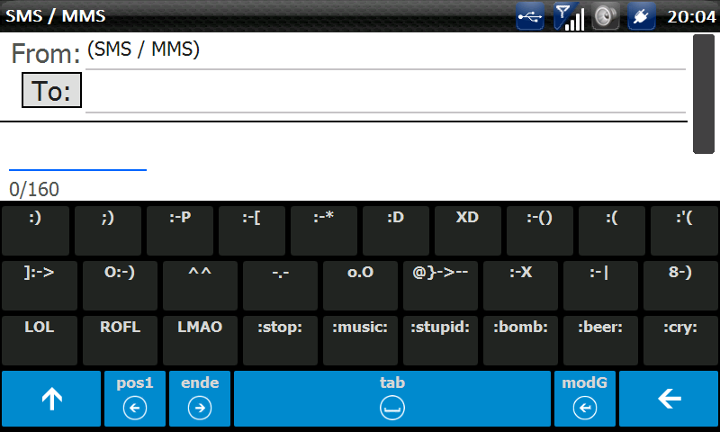
Task: Click the vertical scrollbar handle
Action: point(704,94)
